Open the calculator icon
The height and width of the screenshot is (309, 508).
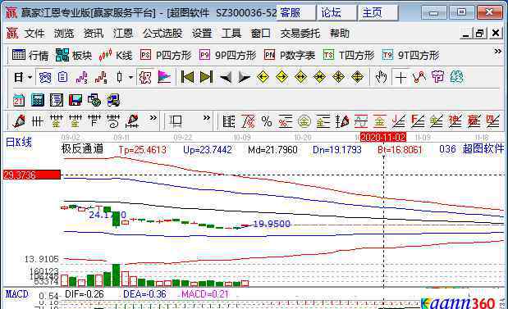coord(38,100)
